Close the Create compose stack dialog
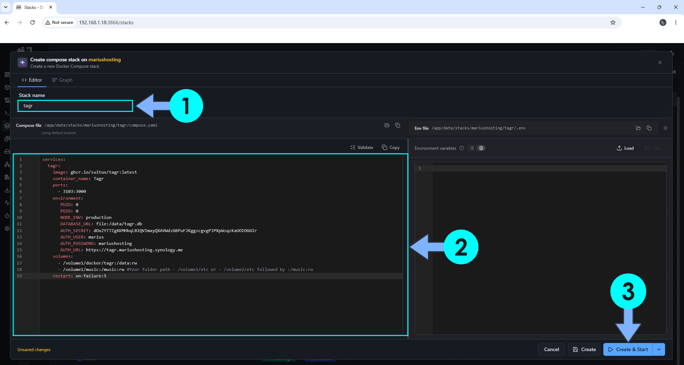The width and height of the screenshot is (684, 365). click(x=660, y=62)
